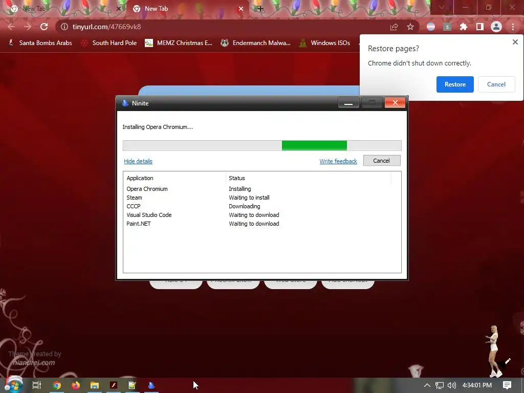
Task: Click the network icon in system tray
Action: [440, 385]
